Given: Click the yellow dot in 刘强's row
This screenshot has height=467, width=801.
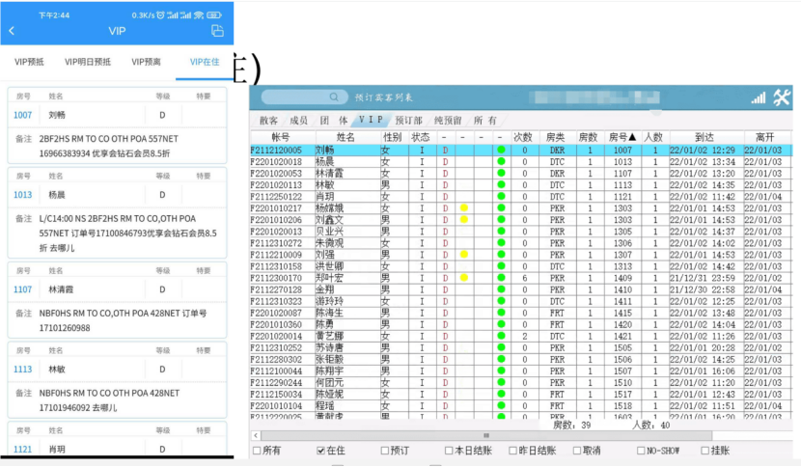Looking at the screenshot, I should [x=464, y=255].
